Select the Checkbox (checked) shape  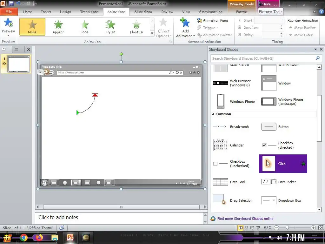point(283,145)
